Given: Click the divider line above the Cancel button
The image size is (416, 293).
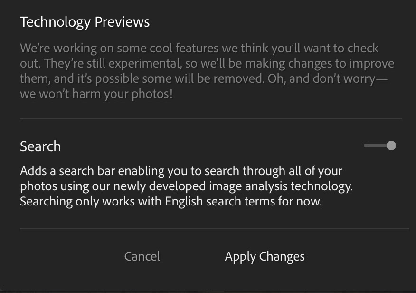Looking at the screenshot, I should point(214,228).
